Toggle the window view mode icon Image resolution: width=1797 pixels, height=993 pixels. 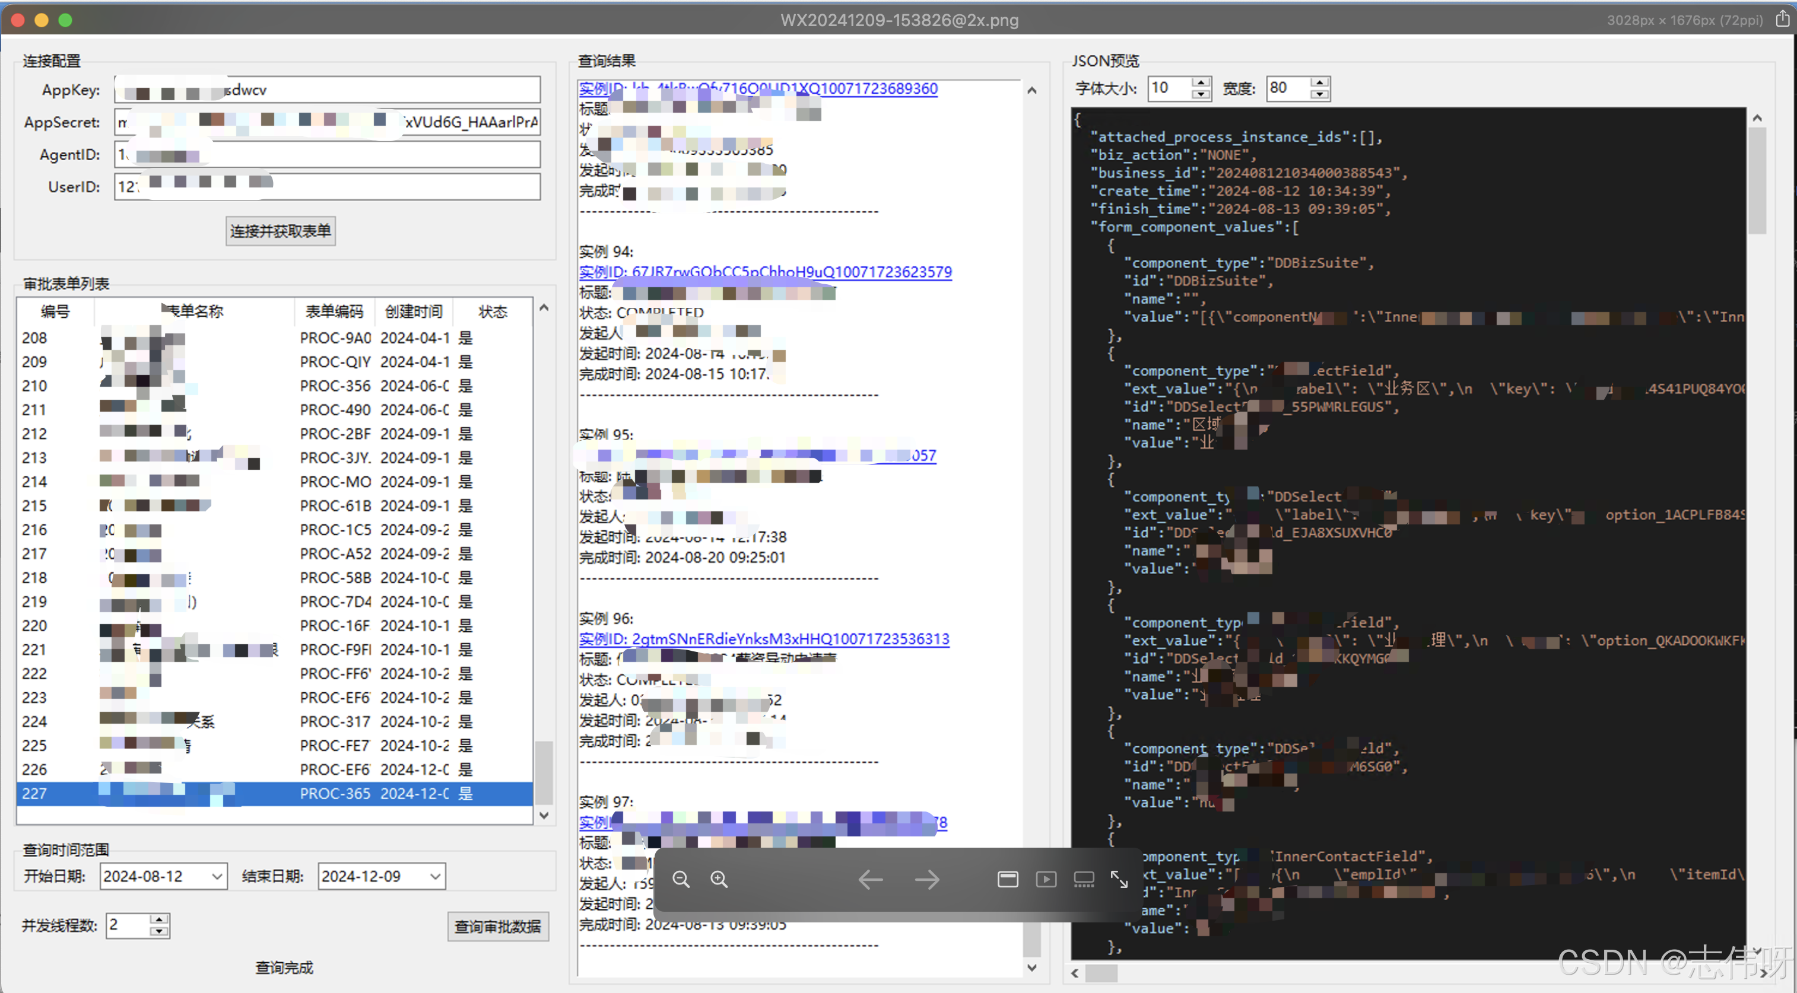click(1007, 879)
